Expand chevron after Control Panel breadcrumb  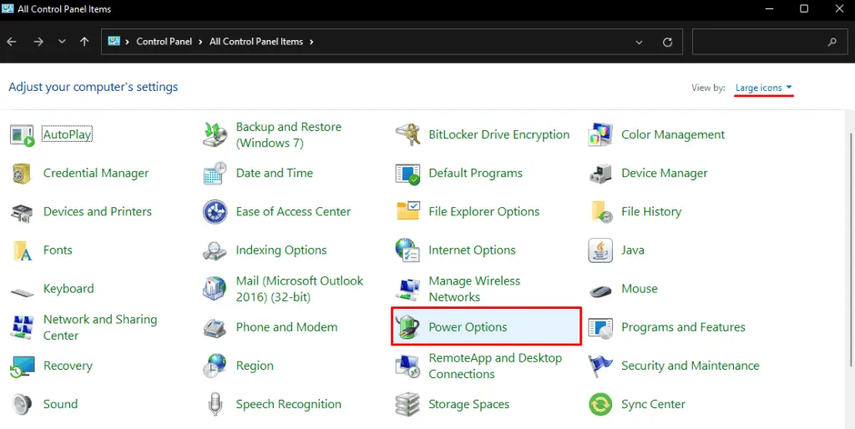click(x=200, y=42)
